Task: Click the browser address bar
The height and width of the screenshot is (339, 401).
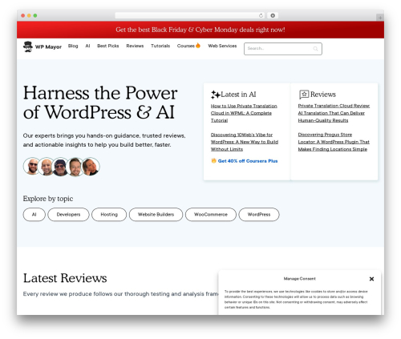Action: click(190, 15)
